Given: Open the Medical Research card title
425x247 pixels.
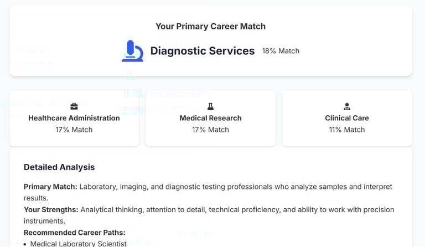Looking at the screenshot, I should [210, 118].
